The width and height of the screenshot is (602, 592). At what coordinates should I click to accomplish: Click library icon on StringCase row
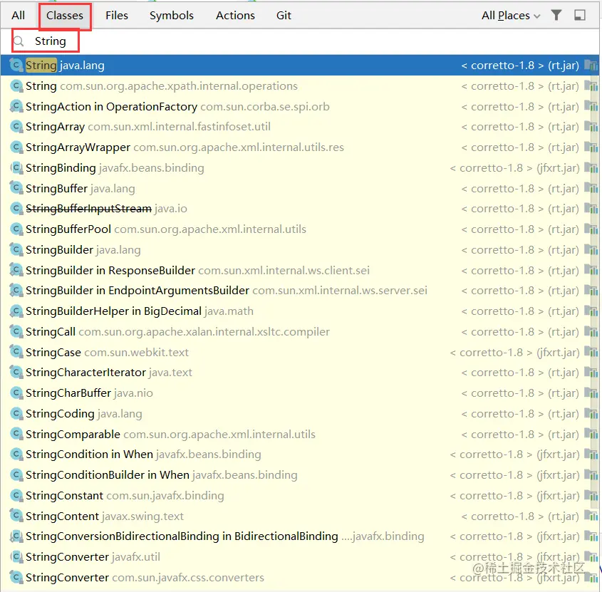[591, 352]
